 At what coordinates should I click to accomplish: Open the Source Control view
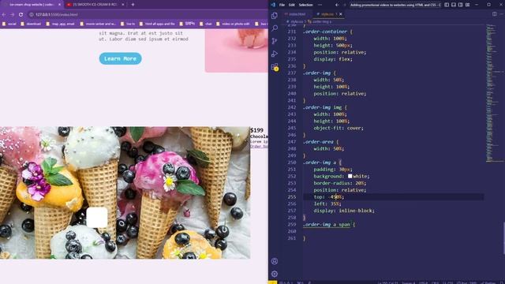(275, 41)
